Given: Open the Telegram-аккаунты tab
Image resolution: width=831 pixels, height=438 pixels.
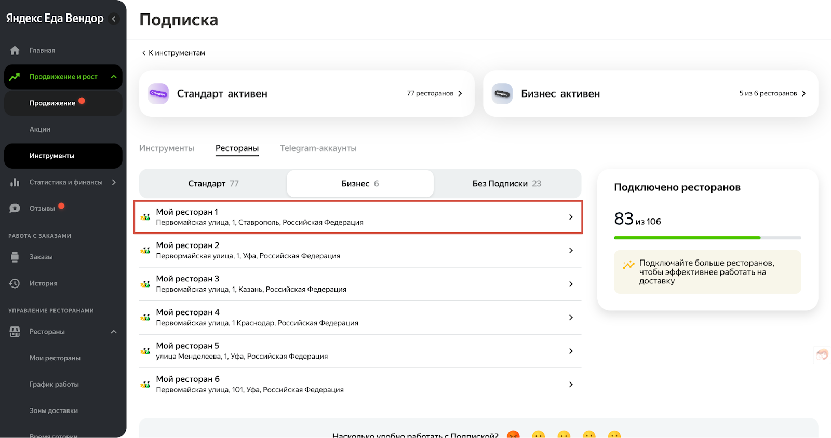Looking at the screenshot, I should (x=318, y=148).
